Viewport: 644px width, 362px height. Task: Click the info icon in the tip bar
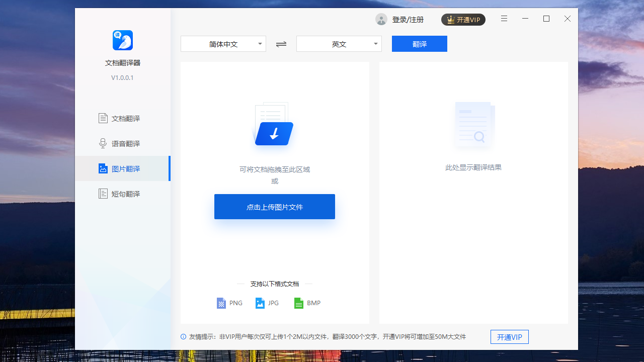tap(183, 337)
